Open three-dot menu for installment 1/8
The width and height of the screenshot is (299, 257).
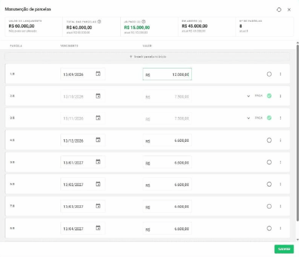click(280, 74)
